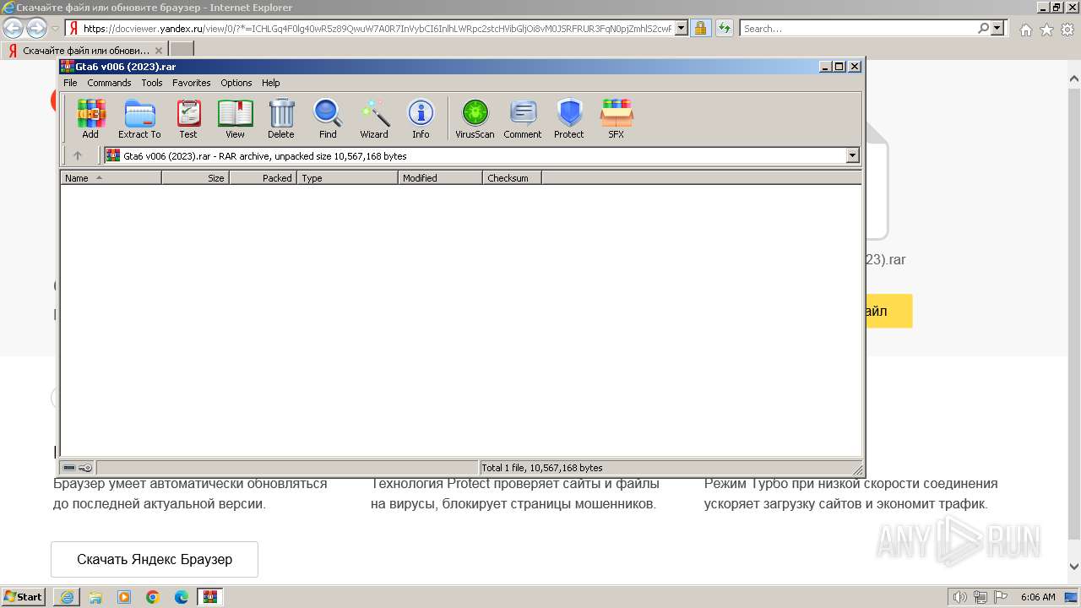Launch the Wizard wand tool
Viewport: 1081px width, 608px height.
click(x=374, y=118)
